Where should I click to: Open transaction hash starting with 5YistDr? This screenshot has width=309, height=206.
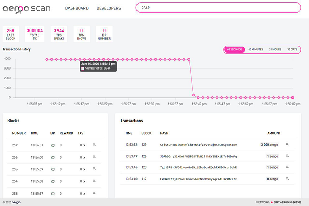198,145
